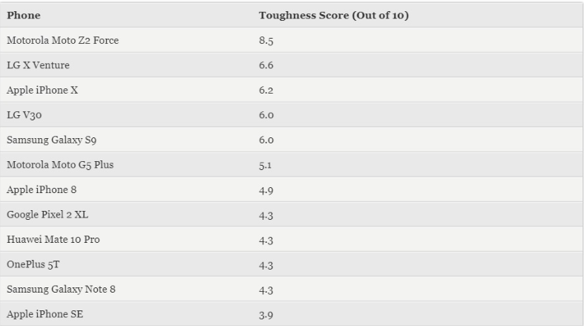Select the 5.1 toughness score

265,165
